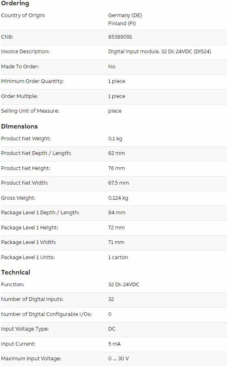This screenshot has height=366, width=227.
Task: Select the CN8 value 85389091
Action: (x=120, y=37)
